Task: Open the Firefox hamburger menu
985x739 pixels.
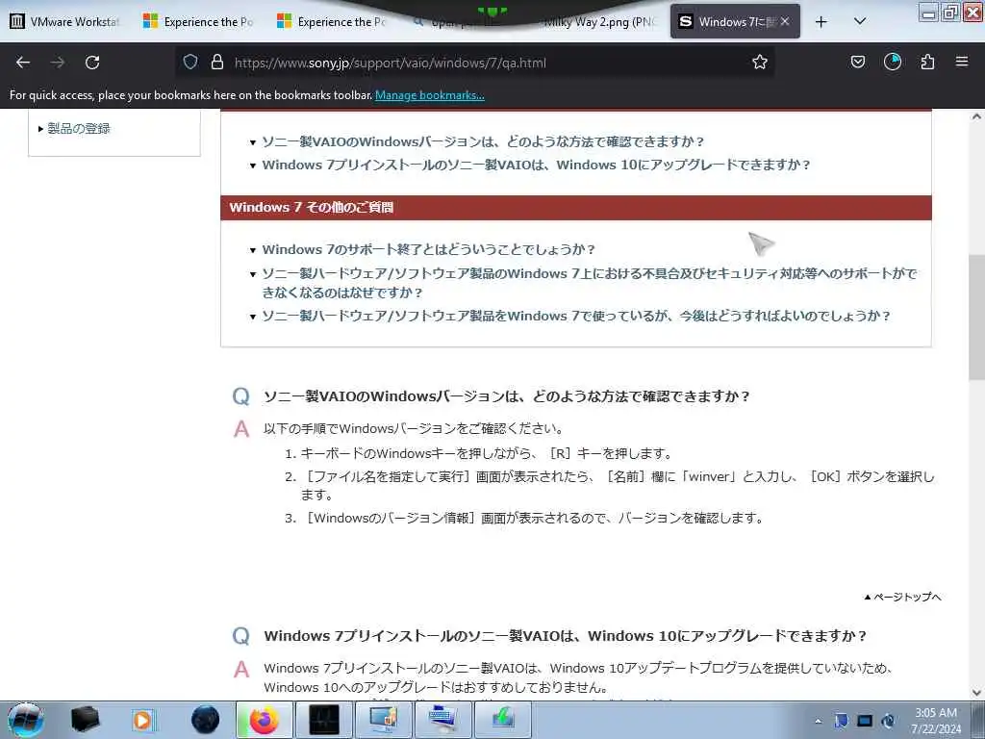Action: click(x=962, y=62)
